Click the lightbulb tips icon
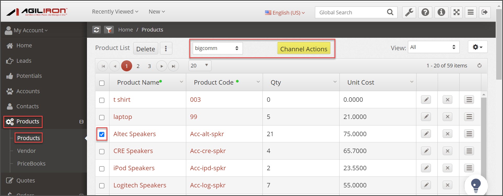This screenshot has height=196, width=503. pyautogui.click(x=476, y=186)
